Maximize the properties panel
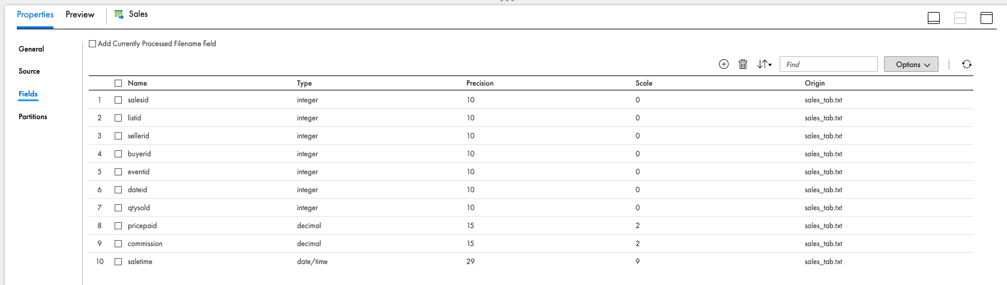The width and height of the screenshot is (1007, 285). tap(987, 18)
